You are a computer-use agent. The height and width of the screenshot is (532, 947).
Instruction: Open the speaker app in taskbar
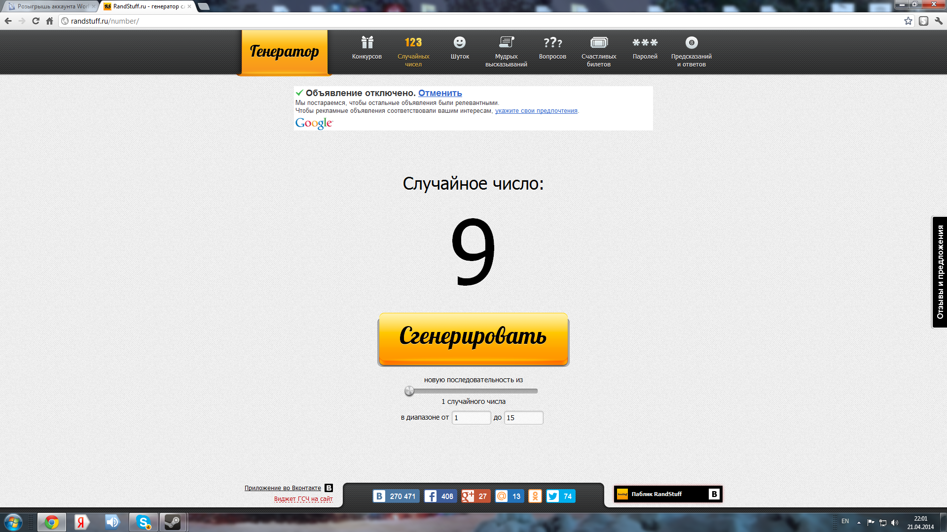[112, 522]
